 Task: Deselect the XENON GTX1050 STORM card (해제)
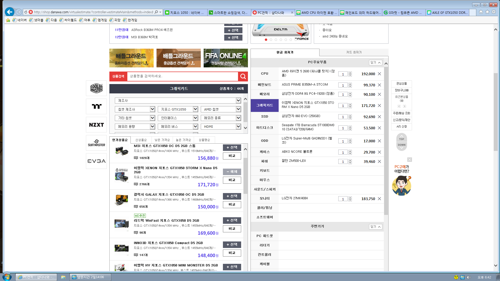pyautogui.click(x=232, y=172)
